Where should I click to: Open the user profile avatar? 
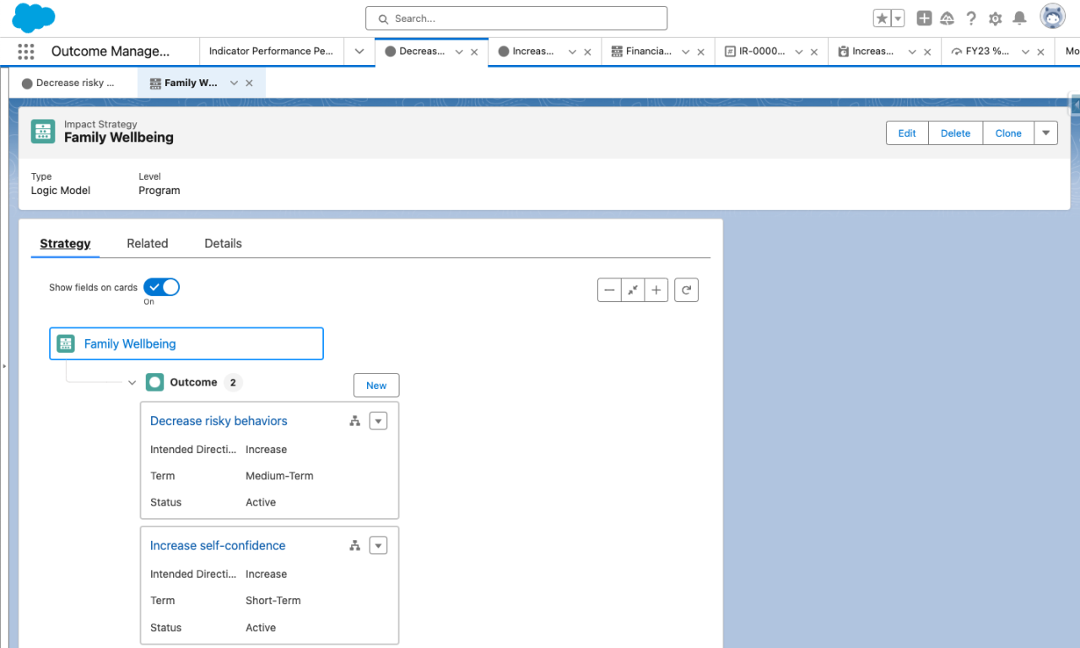(1052, 17)
